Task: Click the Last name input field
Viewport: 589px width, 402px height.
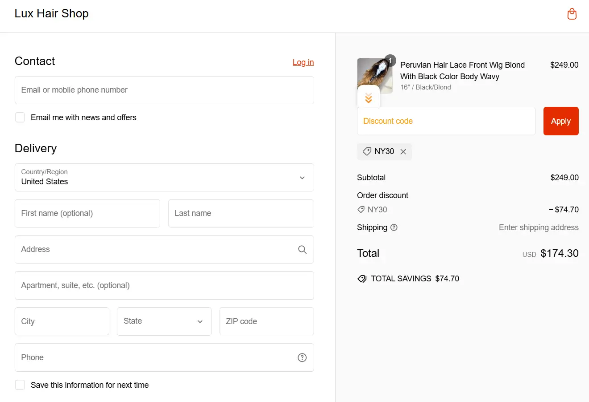Action: (241, 214)
